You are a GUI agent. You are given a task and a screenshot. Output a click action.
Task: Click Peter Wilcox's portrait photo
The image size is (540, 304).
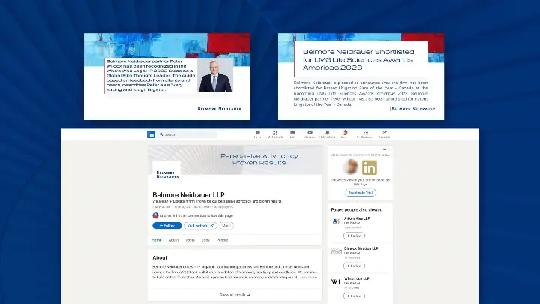click(x=215, y=75)
